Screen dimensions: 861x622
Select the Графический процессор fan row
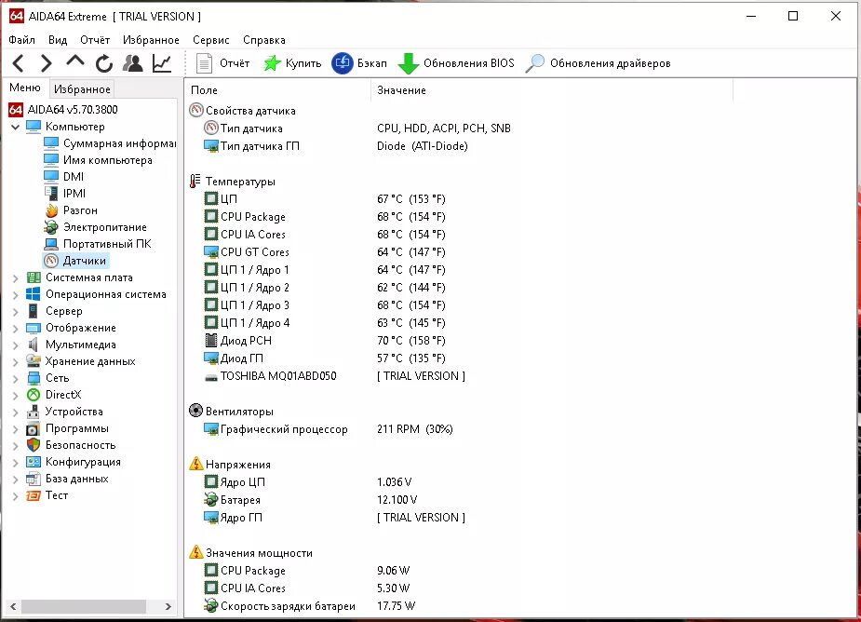click(328, 428)
